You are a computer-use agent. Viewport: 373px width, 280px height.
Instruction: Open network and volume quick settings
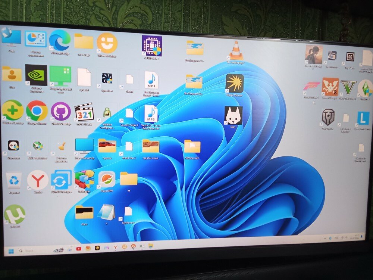[x=344, y=237]
